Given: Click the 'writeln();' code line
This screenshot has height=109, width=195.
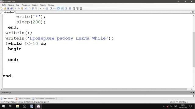Looking at the screenshot, I should (x=19, y=33).
